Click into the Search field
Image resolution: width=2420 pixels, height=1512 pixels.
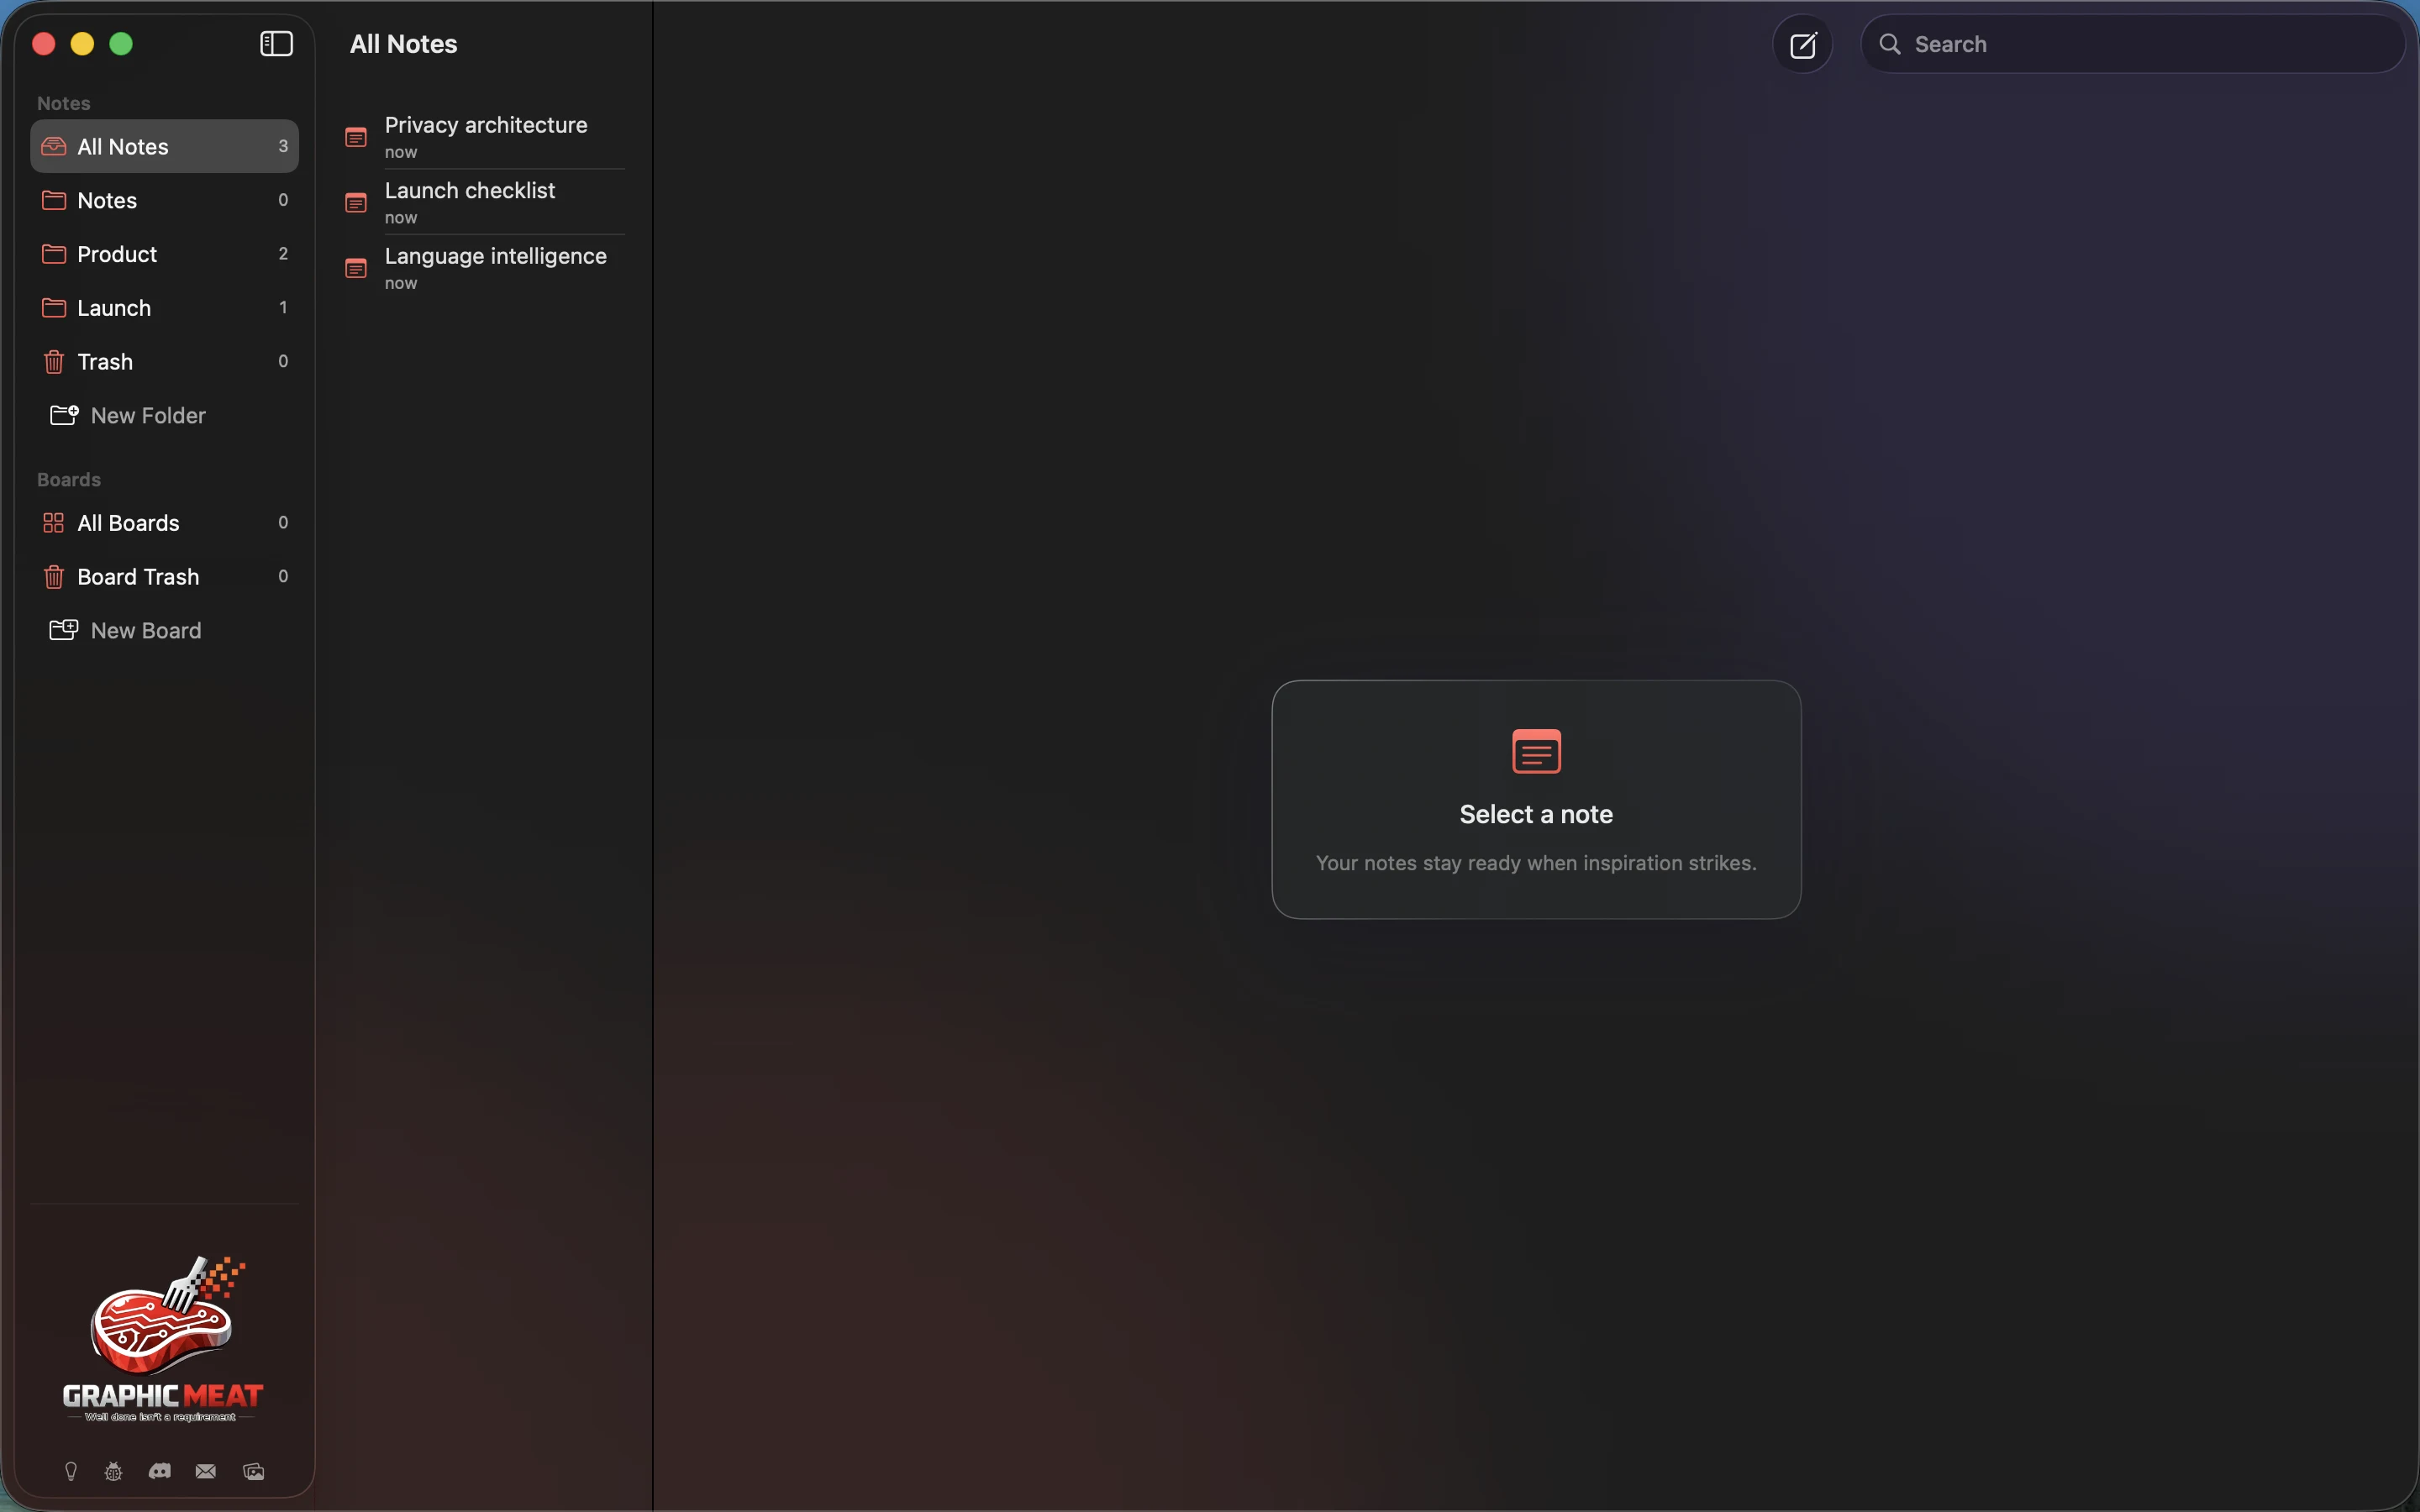[2132, 44]
